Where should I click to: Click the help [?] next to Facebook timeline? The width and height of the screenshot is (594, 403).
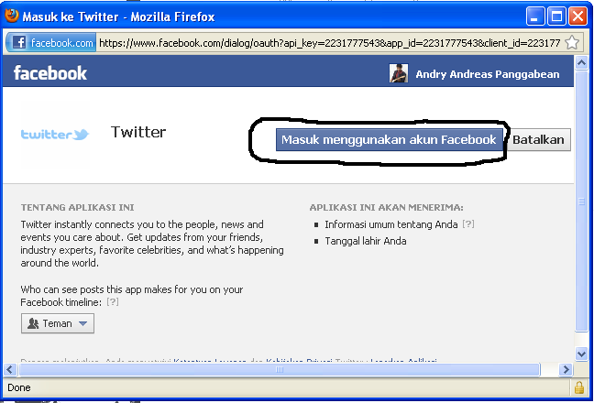(113, 302)
